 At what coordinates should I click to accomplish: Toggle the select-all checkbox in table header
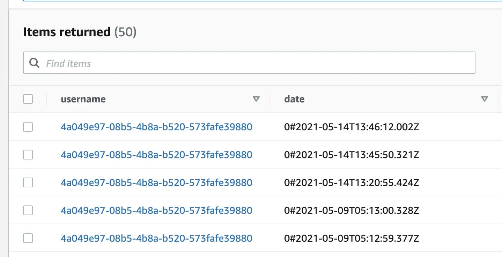[x=28, y=99]
